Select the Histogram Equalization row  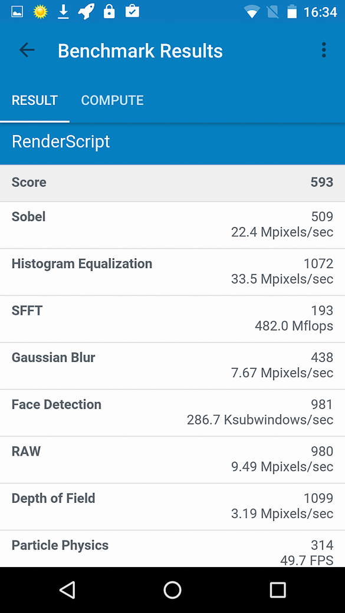click(x=172, y=272)
